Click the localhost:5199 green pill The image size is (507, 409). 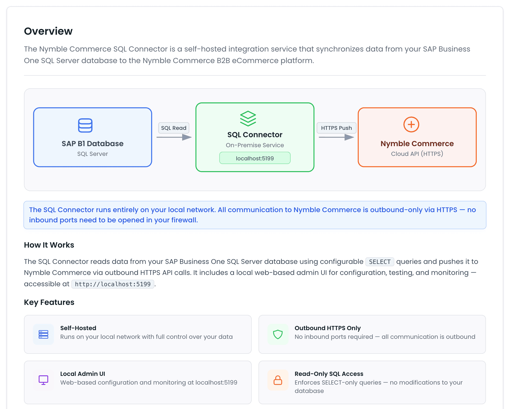tap(255, 158)
